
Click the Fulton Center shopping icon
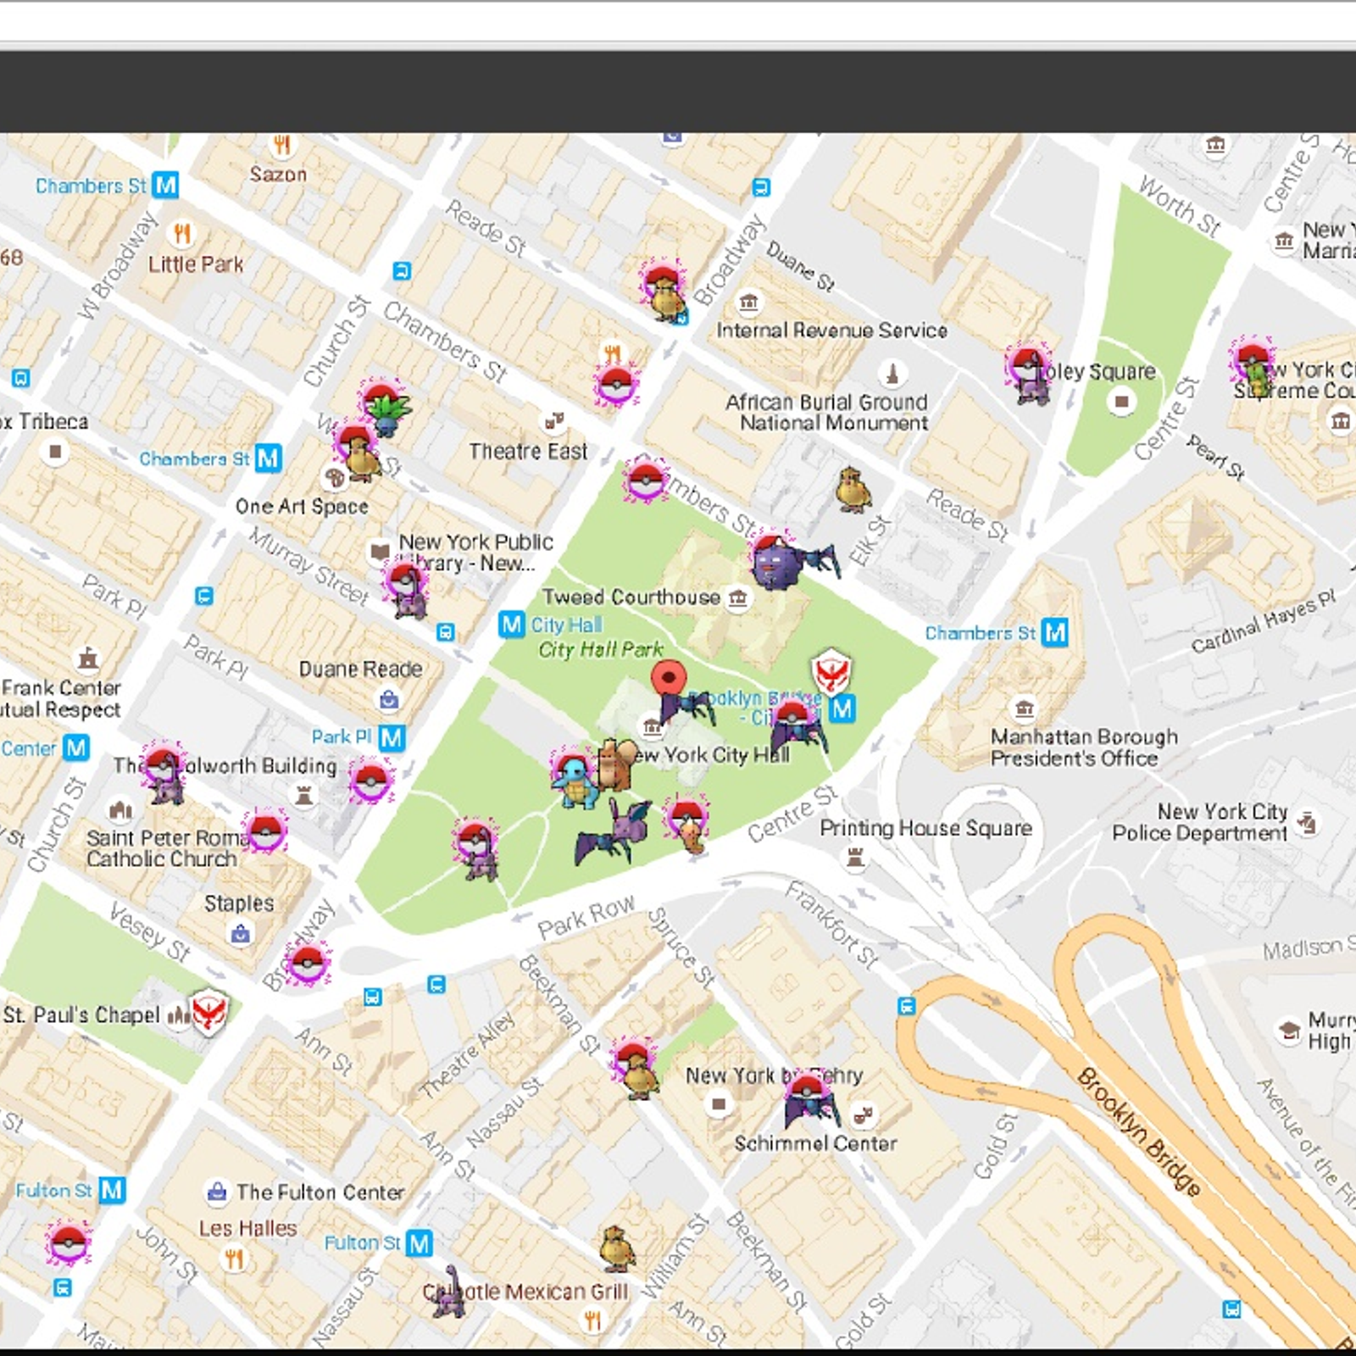pyautogui.click(x=217, y=1192)
